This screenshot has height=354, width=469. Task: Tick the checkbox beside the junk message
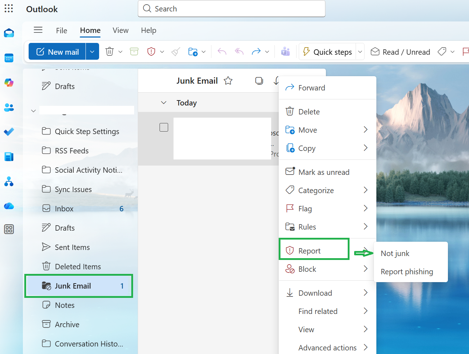pos(164,127)
